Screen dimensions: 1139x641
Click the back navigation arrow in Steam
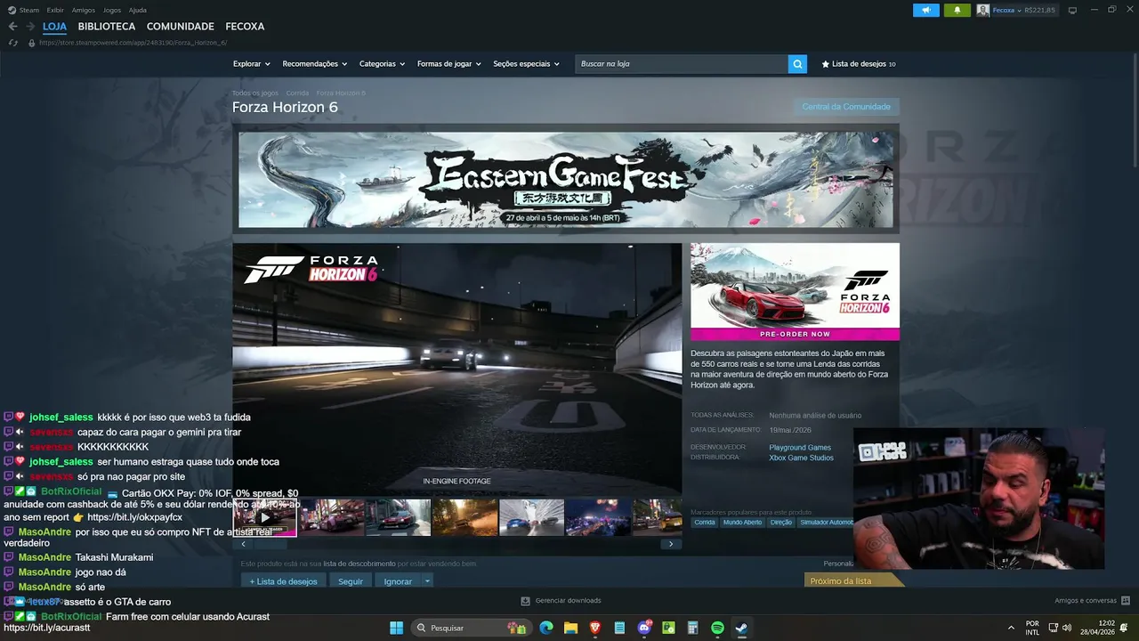[12, 27]
